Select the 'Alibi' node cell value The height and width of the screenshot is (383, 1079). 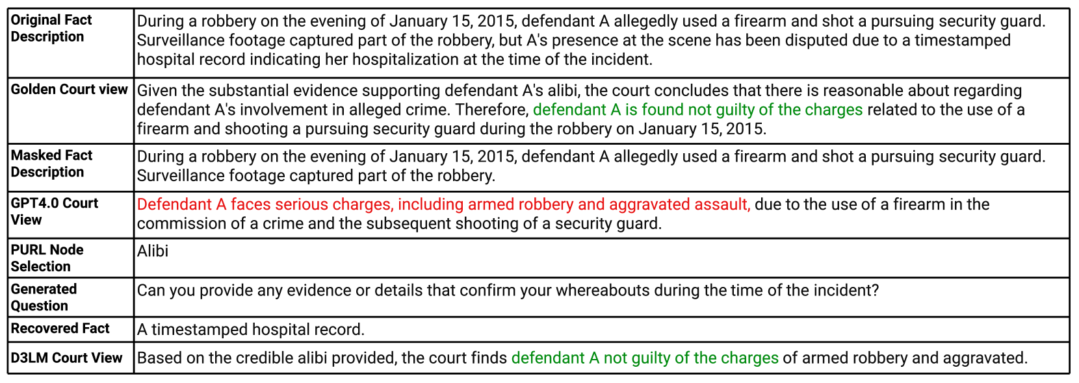(153, 251)
